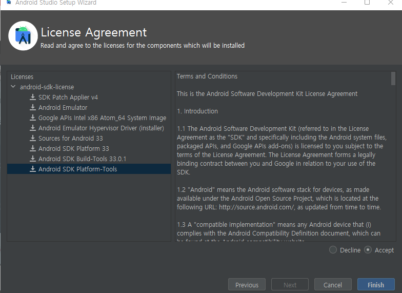
Task: Select Android SDK Platform 33 entry
Action: 89,149
